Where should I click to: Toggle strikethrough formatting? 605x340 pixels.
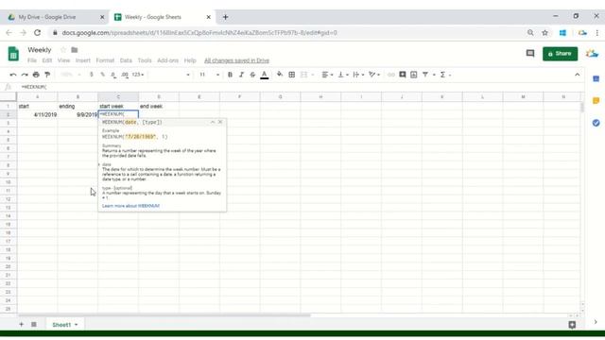pyautogui.click(x=252, y=75)
